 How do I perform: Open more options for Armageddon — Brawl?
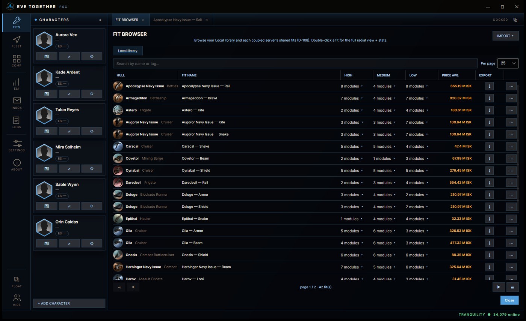511,98
